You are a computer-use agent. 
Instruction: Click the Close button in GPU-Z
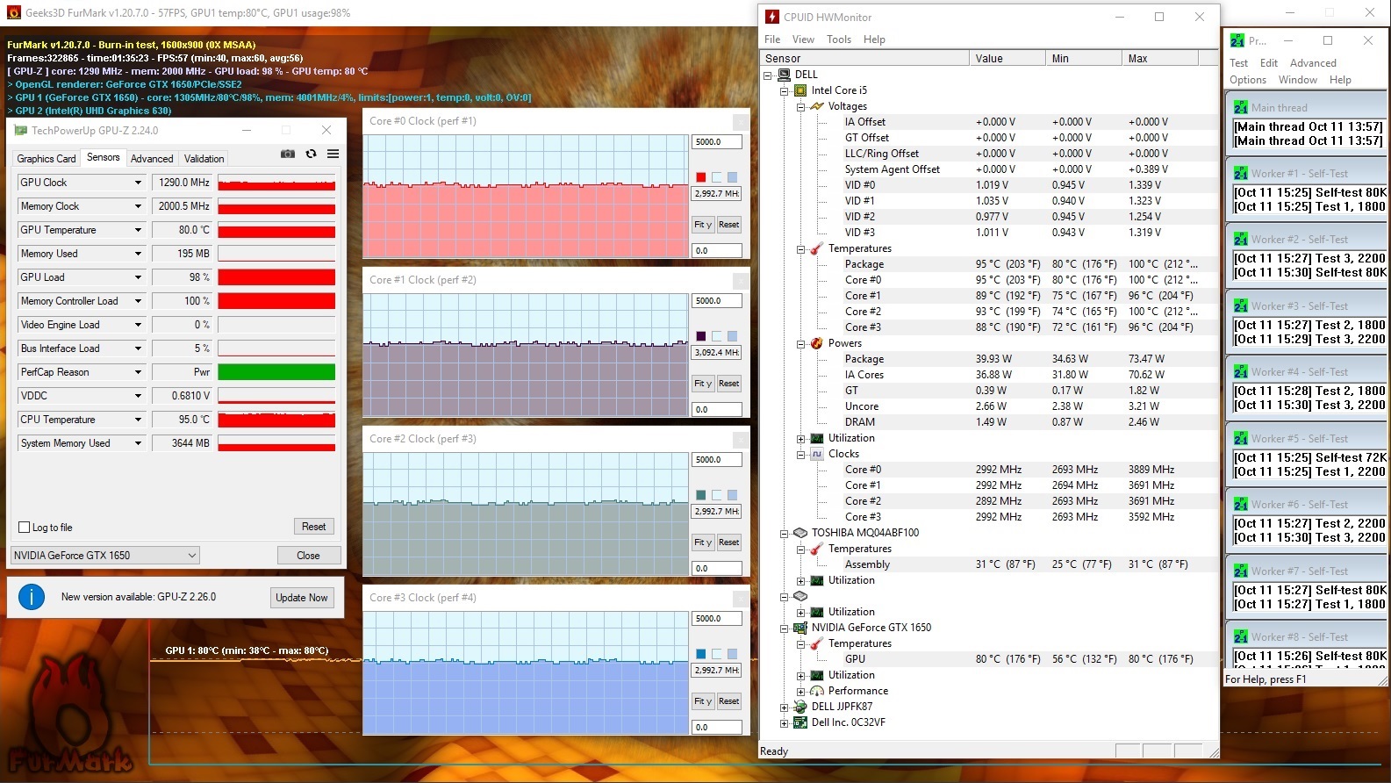pos(308,556)
